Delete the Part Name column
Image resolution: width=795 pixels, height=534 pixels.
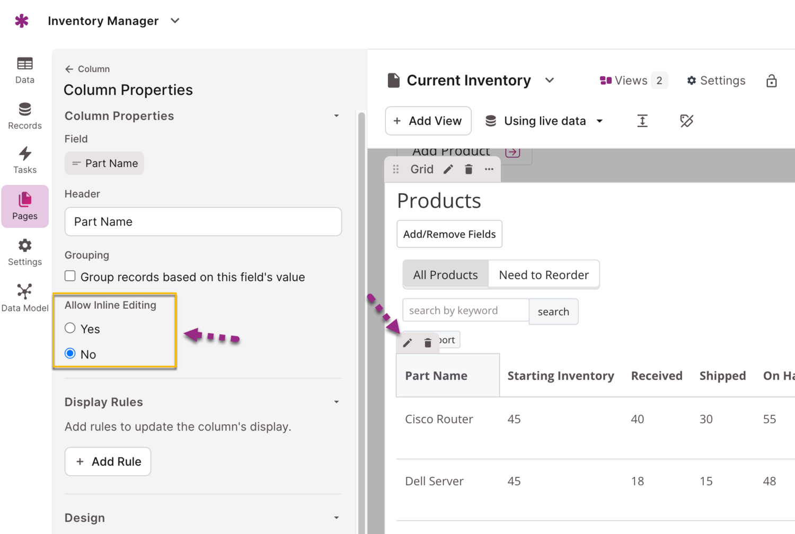428,343
